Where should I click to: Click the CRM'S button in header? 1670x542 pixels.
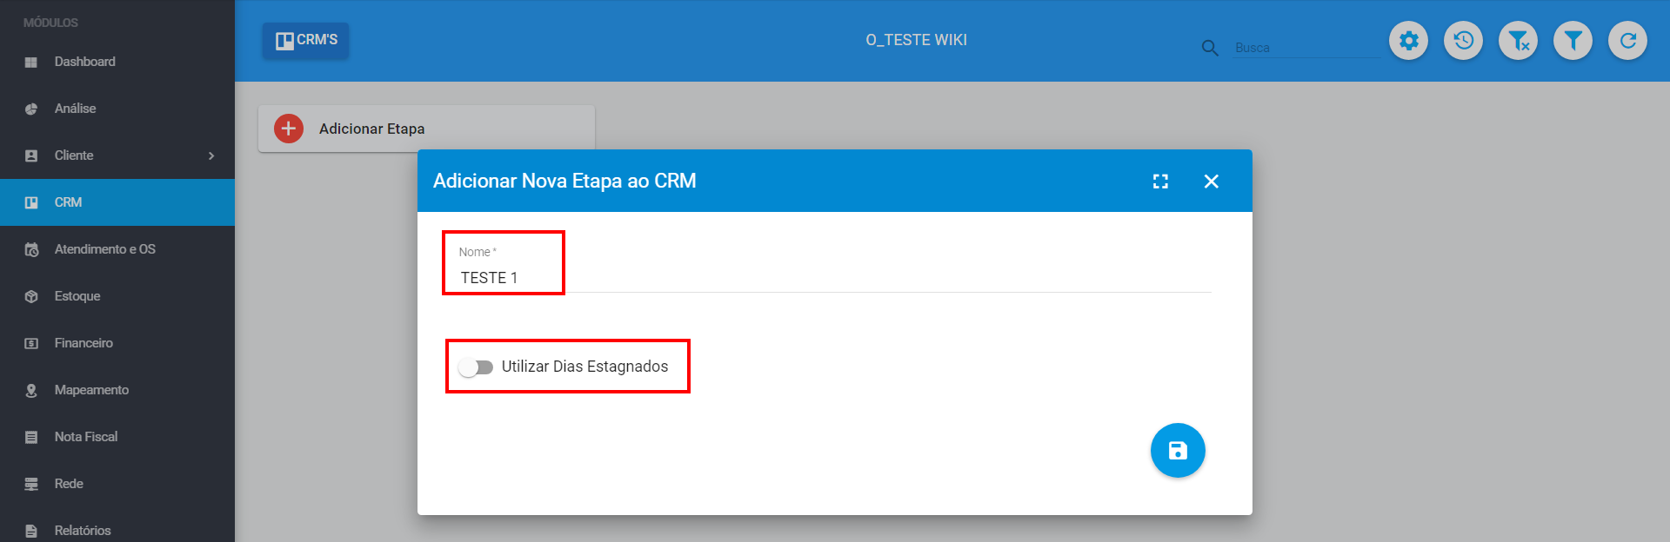click(x=306, y=40)
